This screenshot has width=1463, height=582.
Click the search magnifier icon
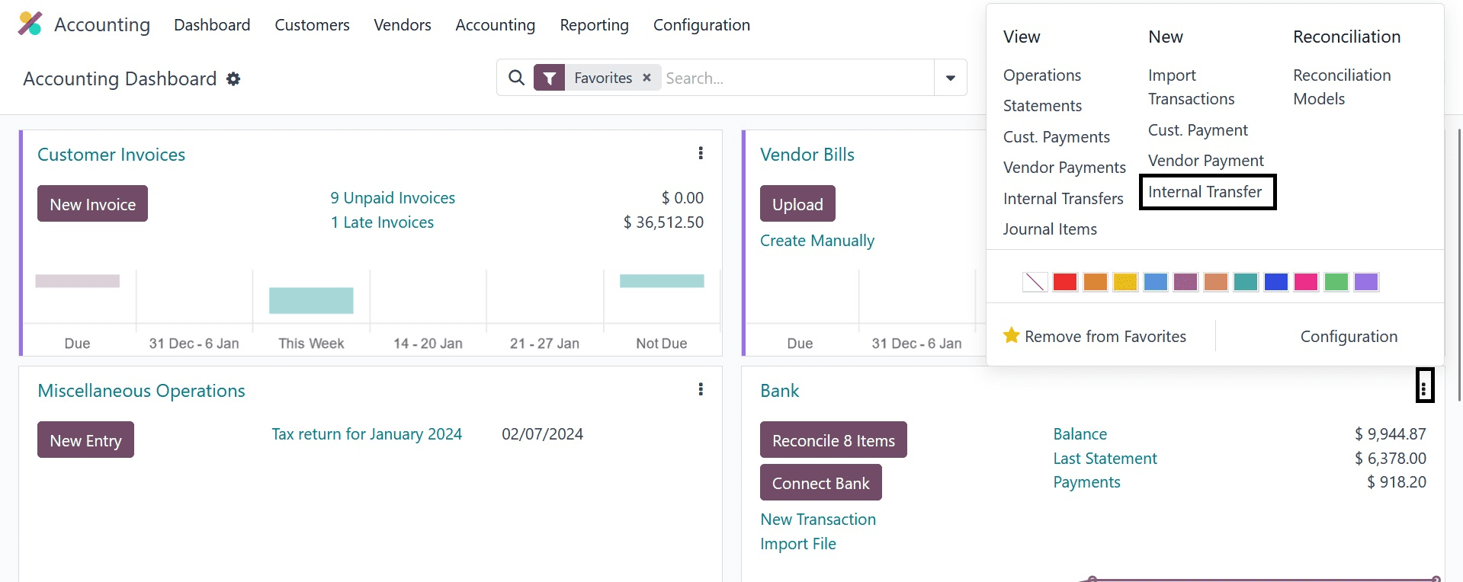tap(516, 78)
